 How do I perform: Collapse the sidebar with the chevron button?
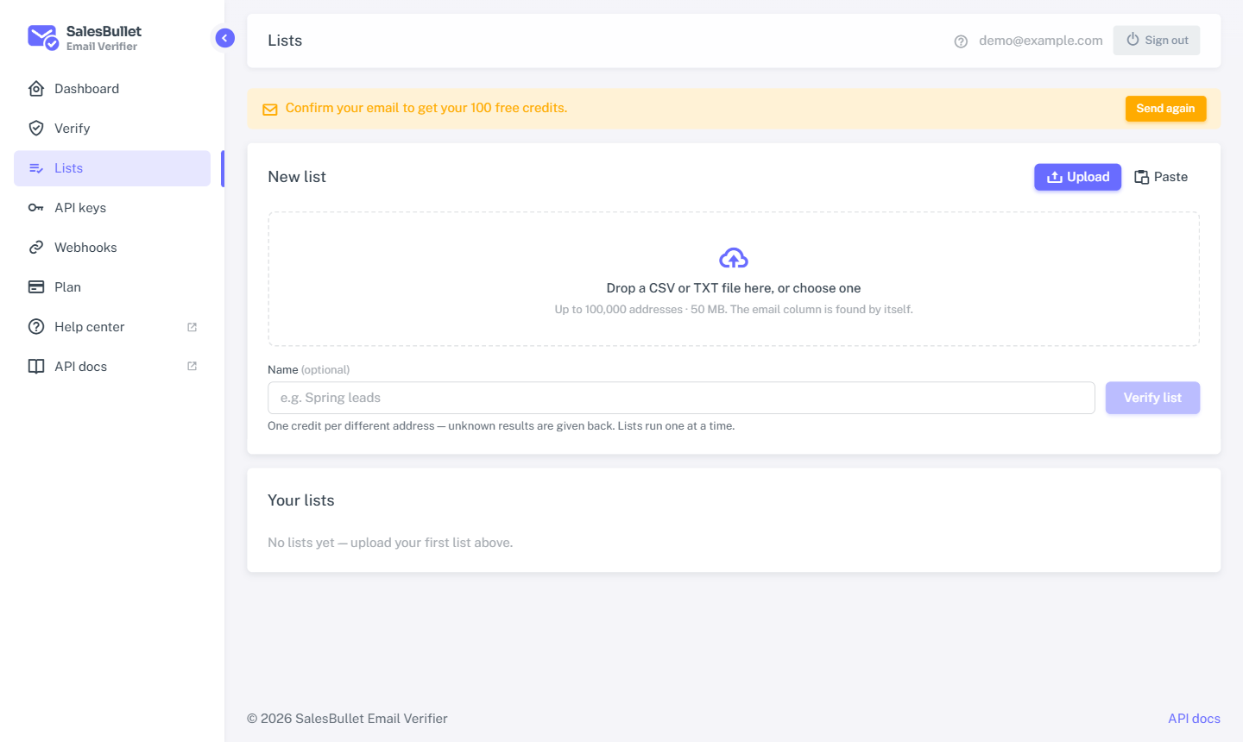coord(224,38)
